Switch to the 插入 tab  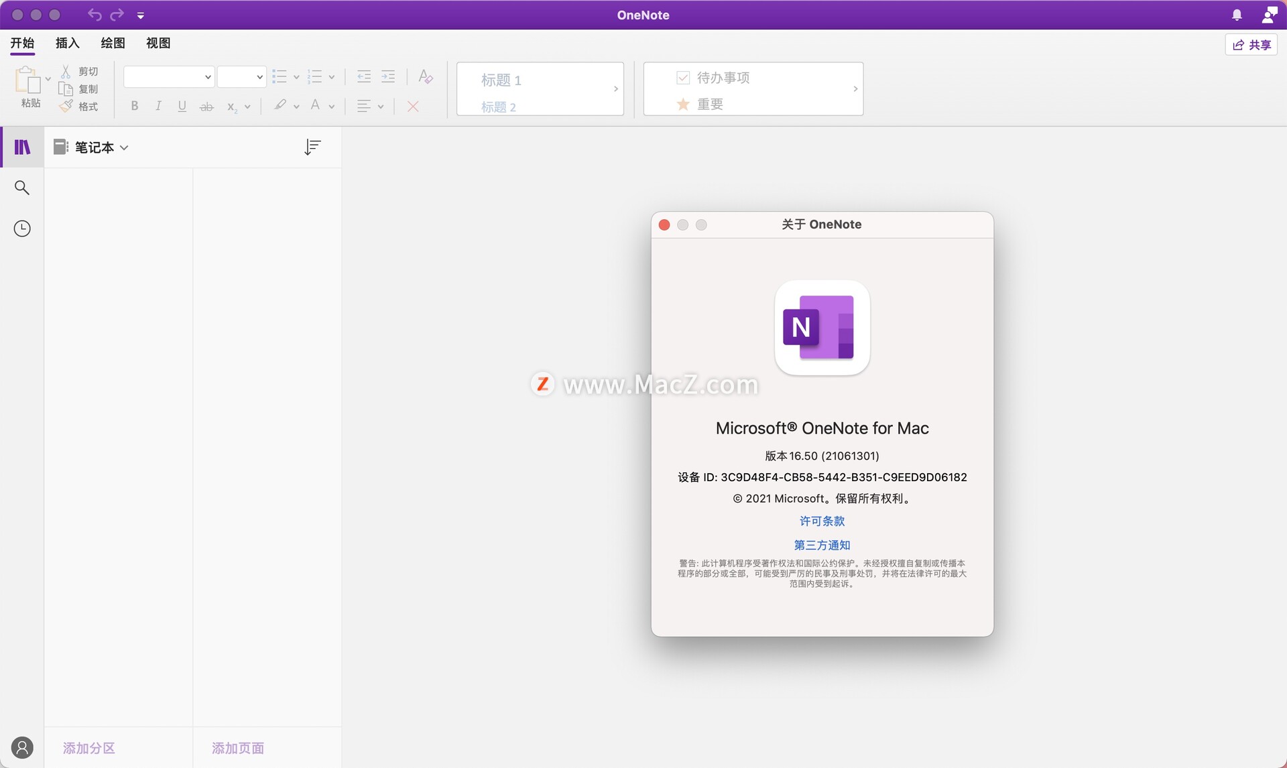(67, 43)
